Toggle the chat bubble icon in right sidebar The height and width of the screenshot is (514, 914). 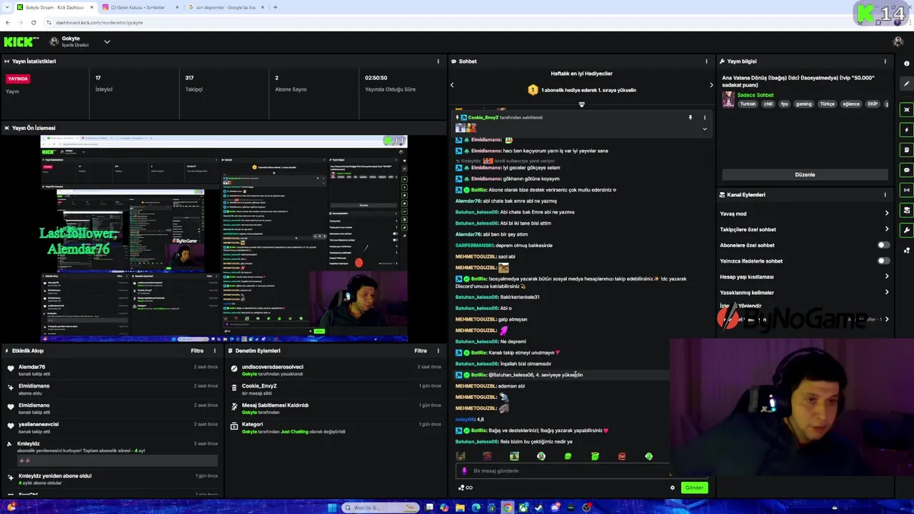point(906,170)
